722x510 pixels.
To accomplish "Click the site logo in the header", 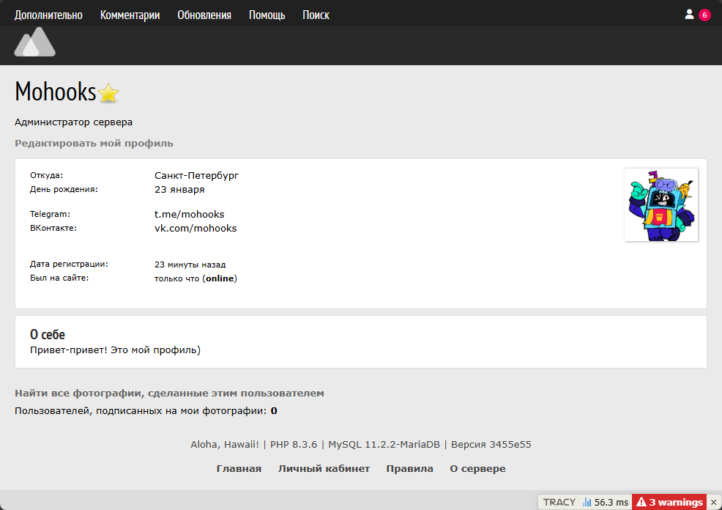I will click(34, 42).
